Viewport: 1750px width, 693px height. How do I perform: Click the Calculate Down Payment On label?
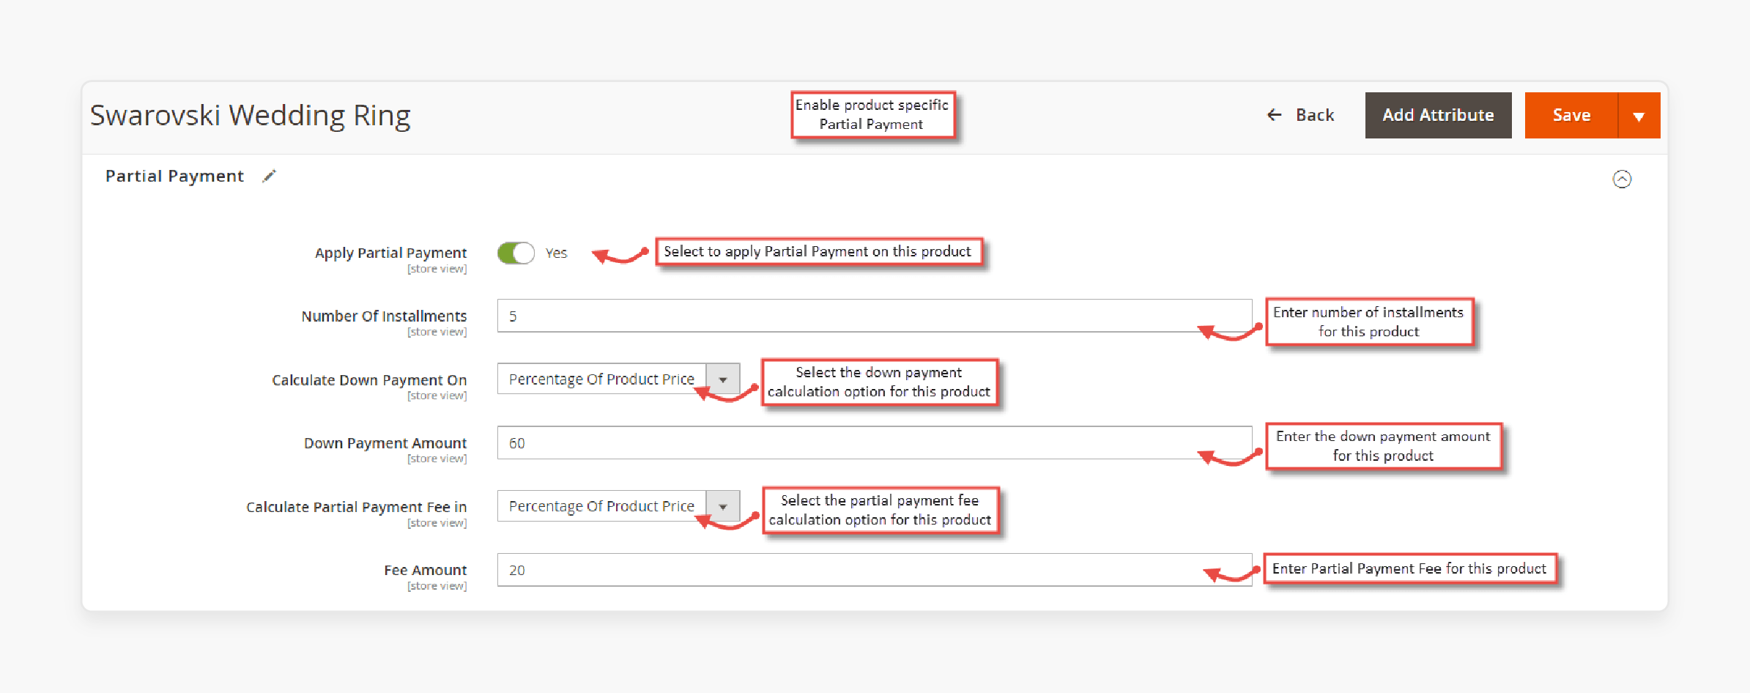pyautogui.click(x=369, y=379)
